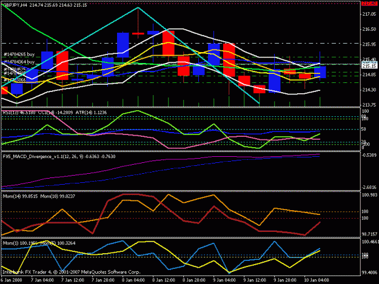Click the 7 Jan 04:00 time label

pyautogui.click(x=42, y=280)
